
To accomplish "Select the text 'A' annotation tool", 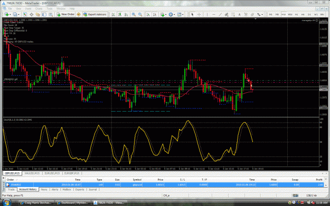I will click(239, 15).
